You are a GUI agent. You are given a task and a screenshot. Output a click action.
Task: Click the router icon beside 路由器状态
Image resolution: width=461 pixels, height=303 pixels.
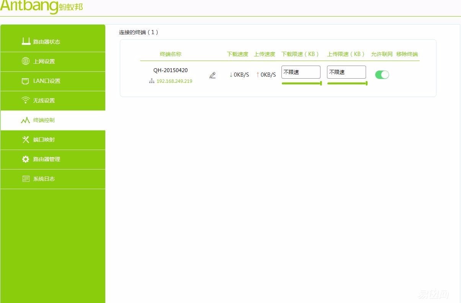coord(26,41)
